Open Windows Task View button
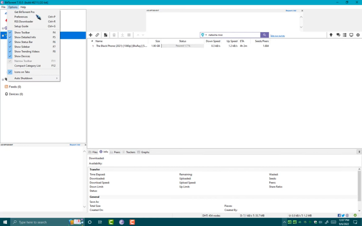Image resolution: width=362 pixels, height=226 pixels. click(x=100, y=222)
